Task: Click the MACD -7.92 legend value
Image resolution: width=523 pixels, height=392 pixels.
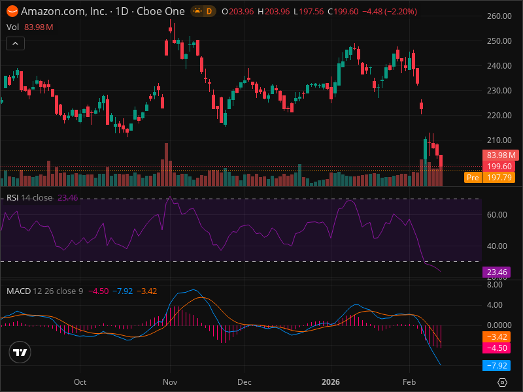Action: pyautogui.click(x=122, y=291)
